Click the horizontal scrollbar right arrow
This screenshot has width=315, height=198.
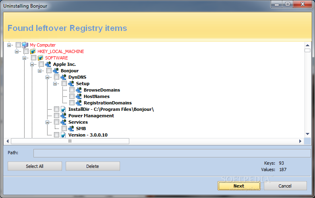pyautogui.click(x=300, y=141)
